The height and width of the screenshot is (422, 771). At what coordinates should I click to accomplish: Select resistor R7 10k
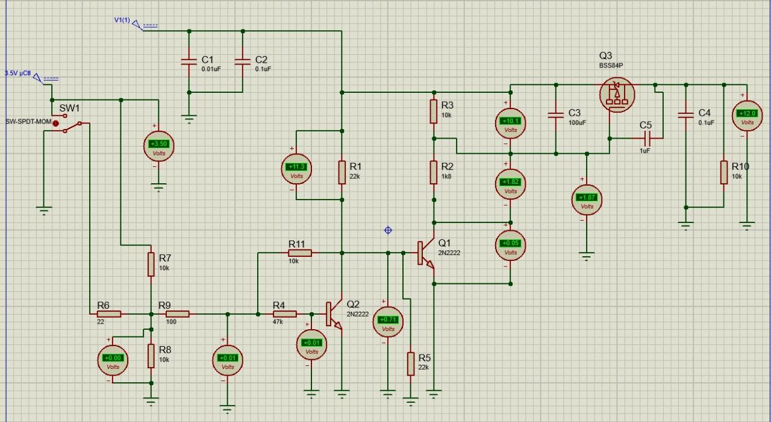(151, 264)
